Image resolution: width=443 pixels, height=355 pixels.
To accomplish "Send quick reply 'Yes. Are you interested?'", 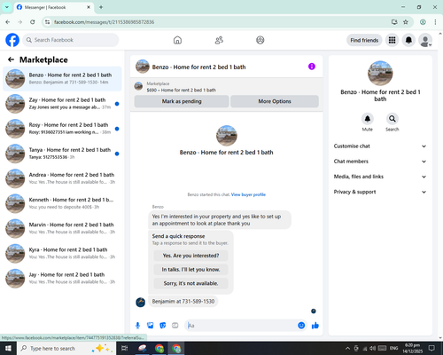I will tap(190, 256).
